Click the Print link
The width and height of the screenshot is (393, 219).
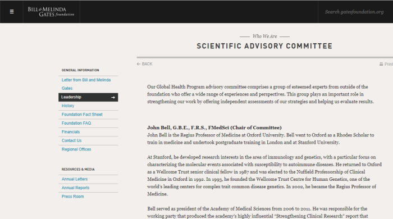(x=389, y=64)
